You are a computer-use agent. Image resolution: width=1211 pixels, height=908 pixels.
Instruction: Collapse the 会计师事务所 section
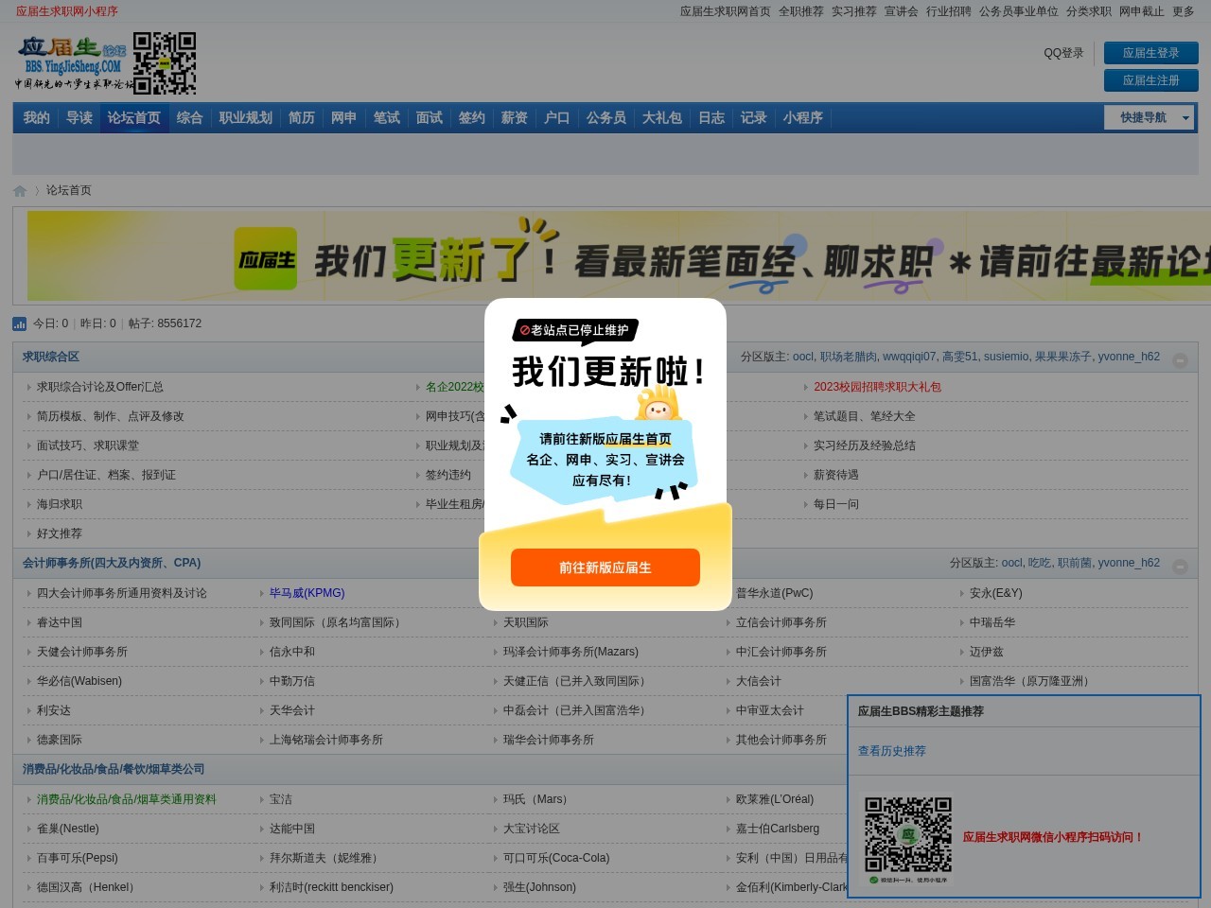1180,566
